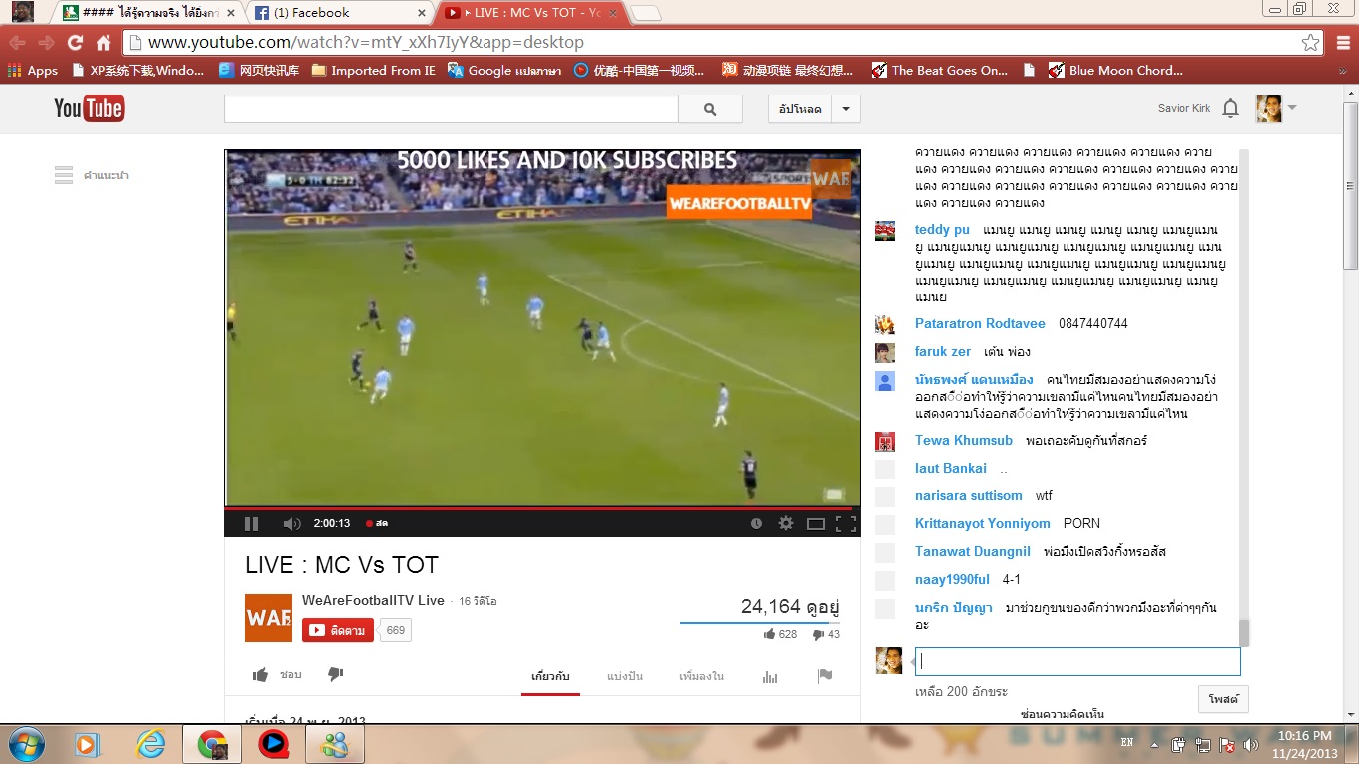The width and height of the screenshot is (1359, 764).
Task: Open the เพิ่มลงใน tab
Action: click(701, 676)
